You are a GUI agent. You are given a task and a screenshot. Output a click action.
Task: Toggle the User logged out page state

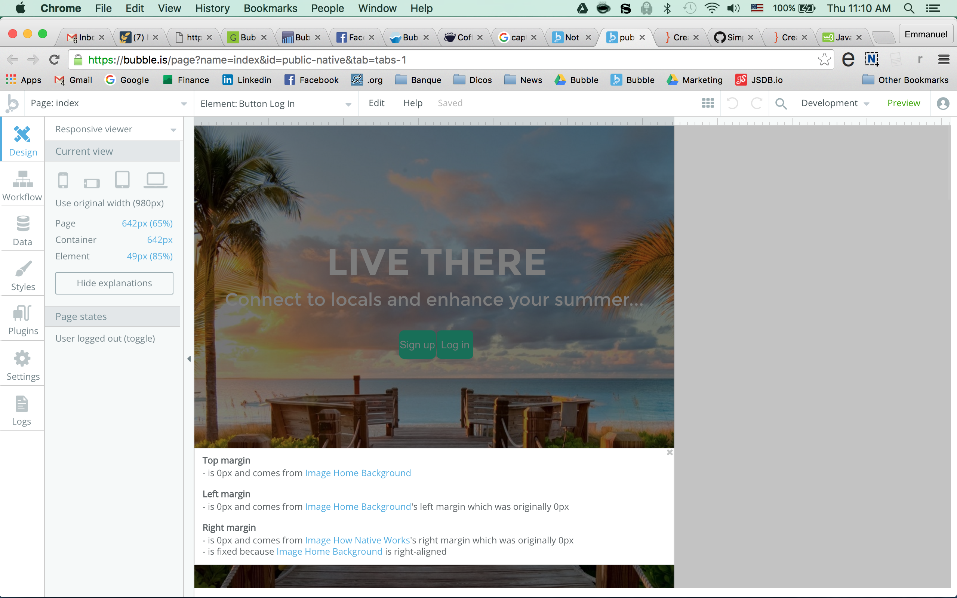point(105,339)
